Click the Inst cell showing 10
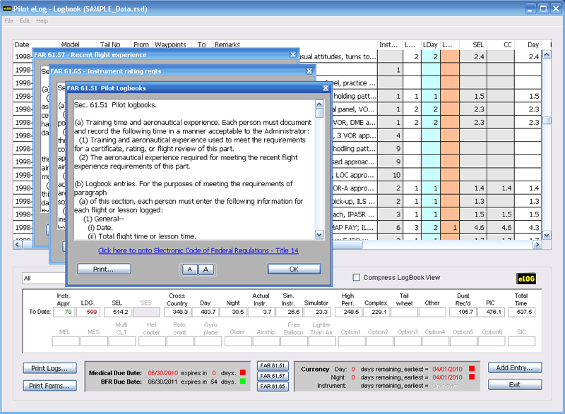 point(391,175)
